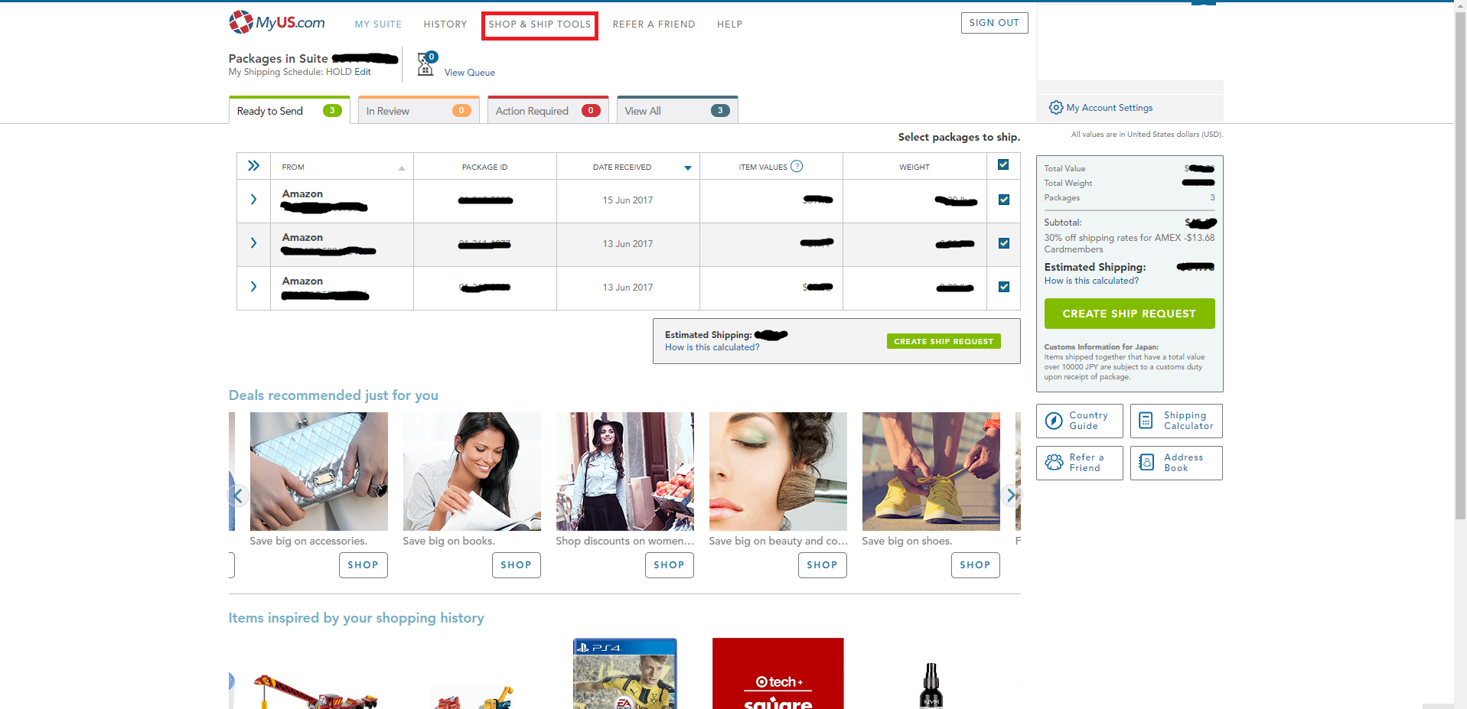
Task: Open the makeup brush beauty thumbnail
Action: tap(778, 471)
